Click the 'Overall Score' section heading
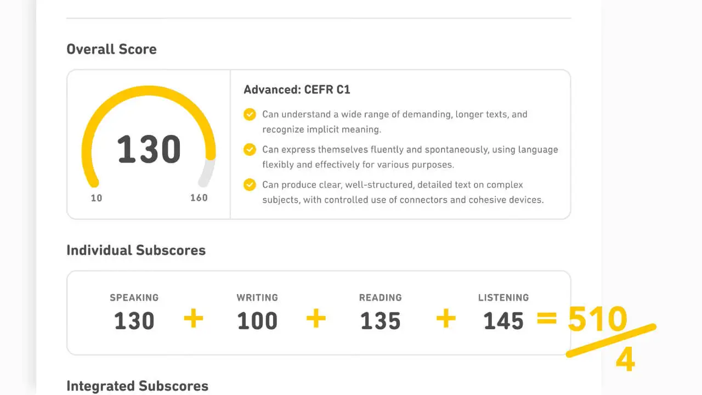The image size is (702, 395). tap(111, 49)
